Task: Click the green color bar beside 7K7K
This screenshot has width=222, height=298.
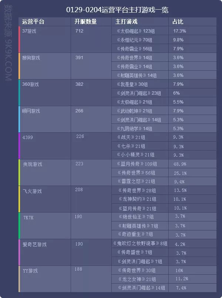Action: pyautogui.click(x=19, y=226)
